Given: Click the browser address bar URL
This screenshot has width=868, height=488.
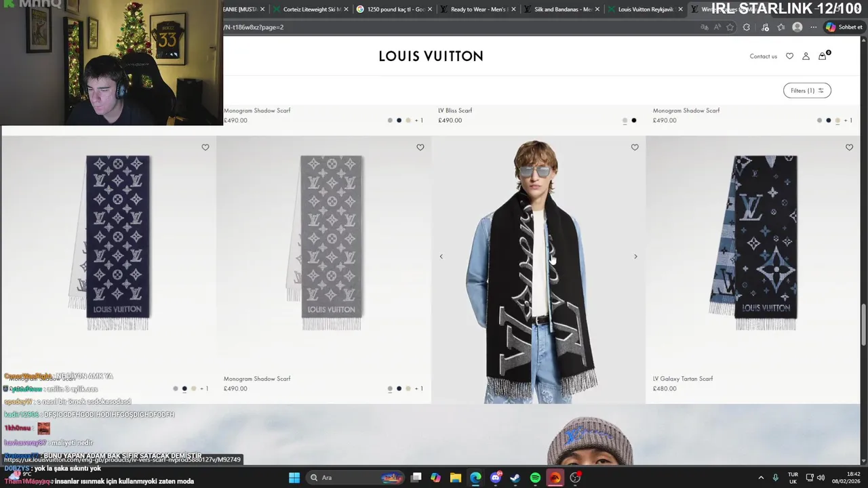Looking at the screenshot, I should point(254,27).
